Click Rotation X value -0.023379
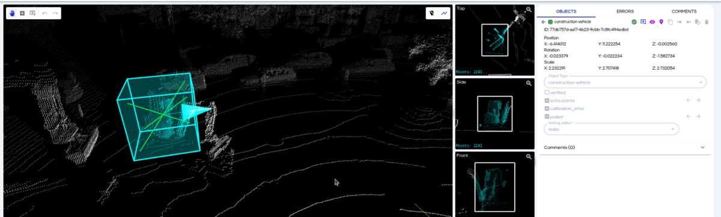 pos(559,56)
